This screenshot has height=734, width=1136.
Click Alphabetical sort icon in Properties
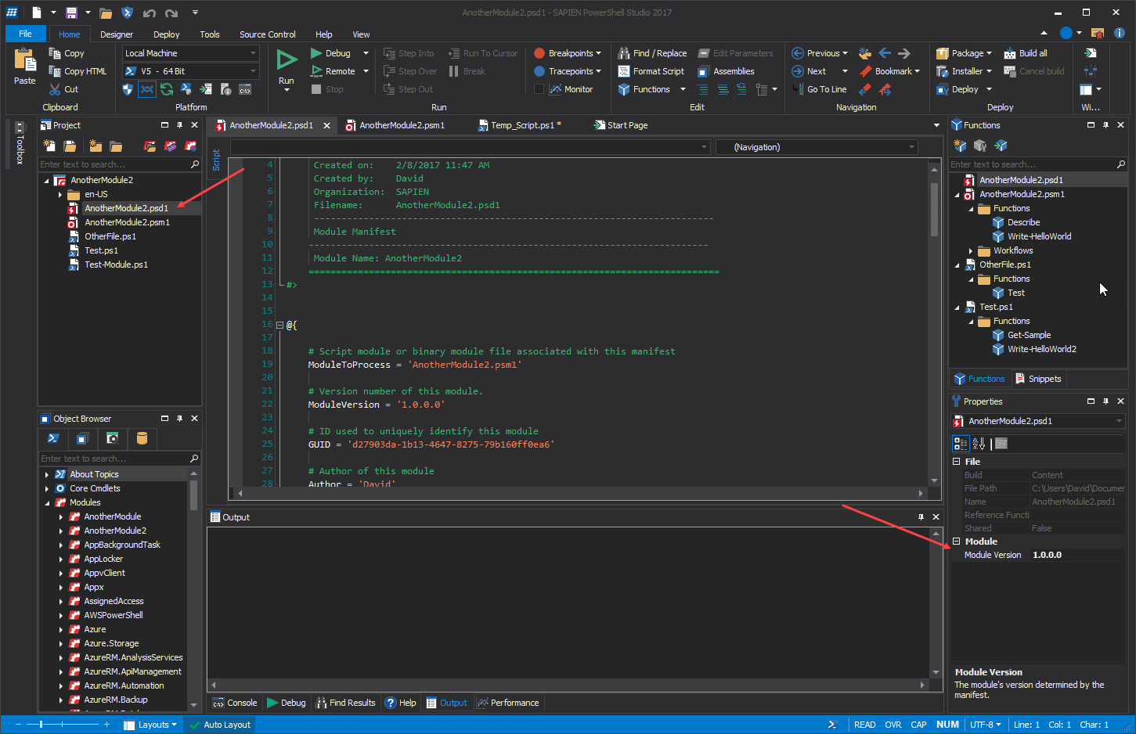(979, 444)
